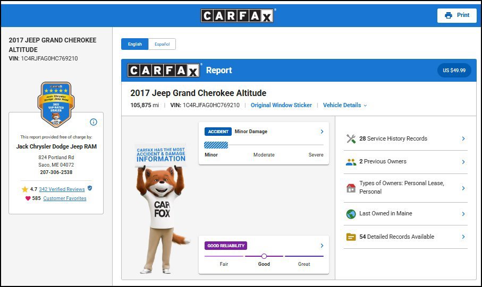Click the Print button
The image size is (482, 287).
point(457,15)
